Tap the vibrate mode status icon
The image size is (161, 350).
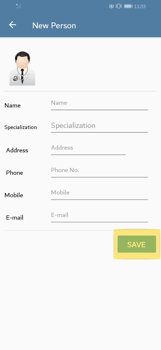pos(119,6)
